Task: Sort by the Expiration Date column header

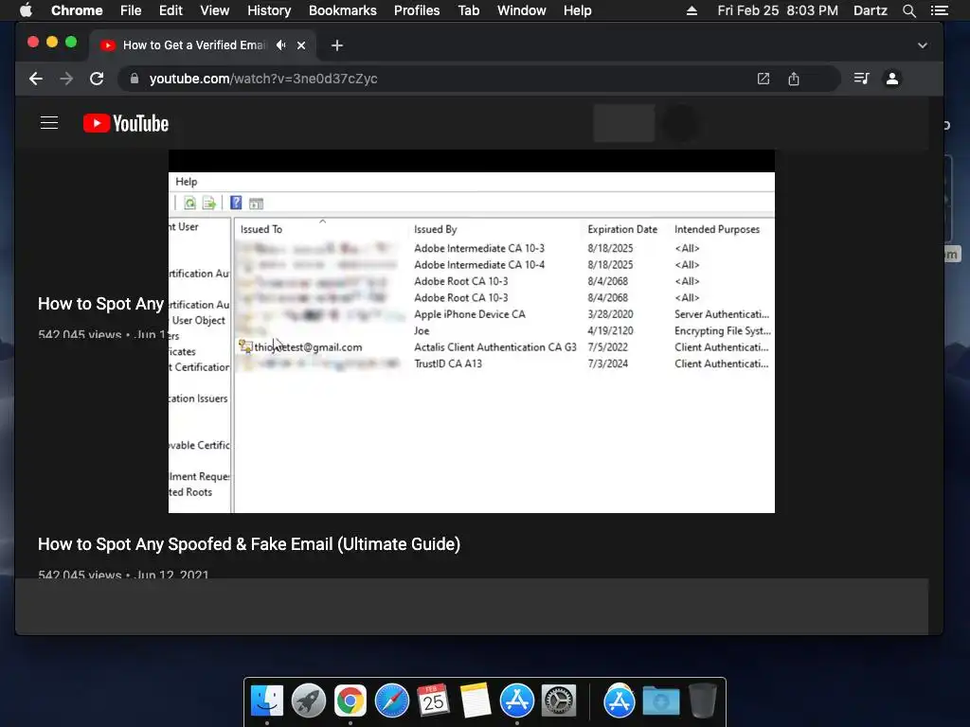Action: point(622,229)
